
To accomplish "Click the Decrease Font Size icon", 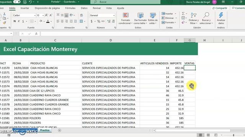I will (x=51, y=15).
